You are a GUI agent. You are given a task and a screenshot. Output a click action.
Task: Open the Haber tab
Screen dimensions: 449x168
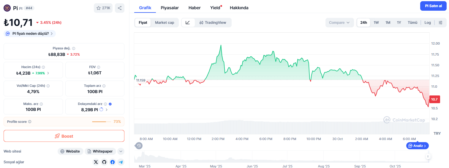coord(195,8)
